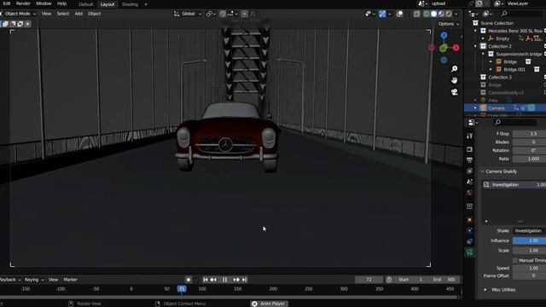Image resolution: width=546 pixels, height=307 pixels.
Task: Toggle use preview range clock icon
Action: coord(389,280)
